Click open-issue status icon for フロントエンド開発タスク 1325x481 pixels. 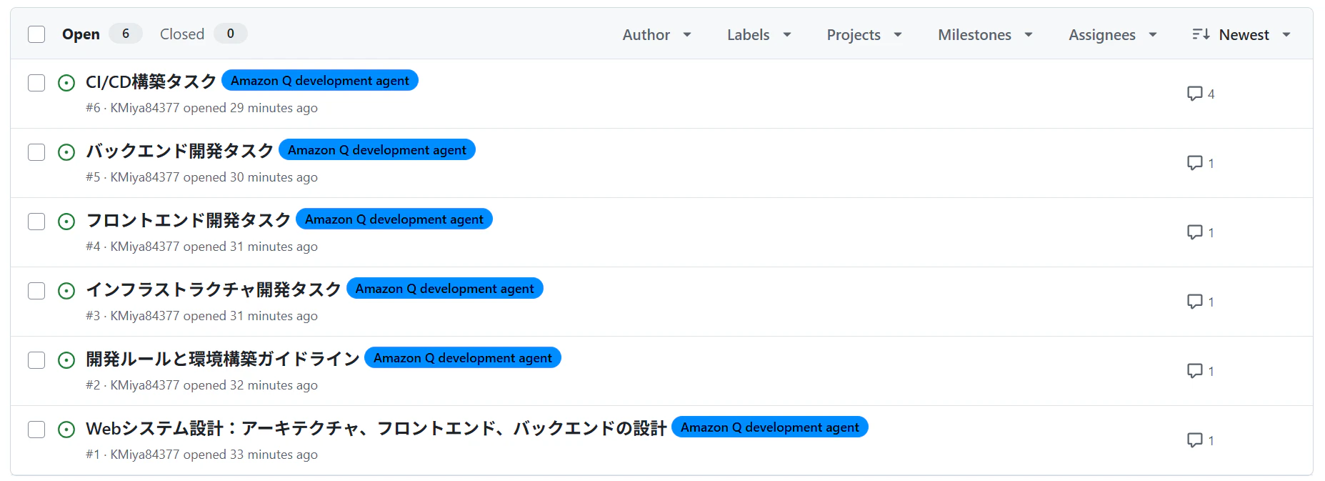click(x=66, y=222)
